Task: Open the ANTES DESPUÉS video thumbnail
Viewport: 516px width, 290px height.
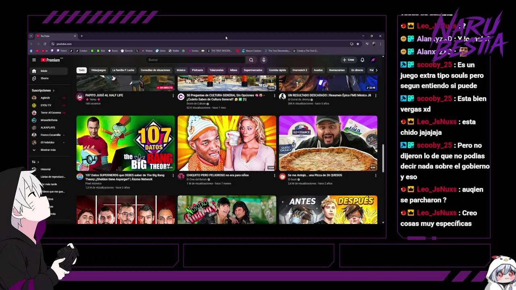Action: 328,210
